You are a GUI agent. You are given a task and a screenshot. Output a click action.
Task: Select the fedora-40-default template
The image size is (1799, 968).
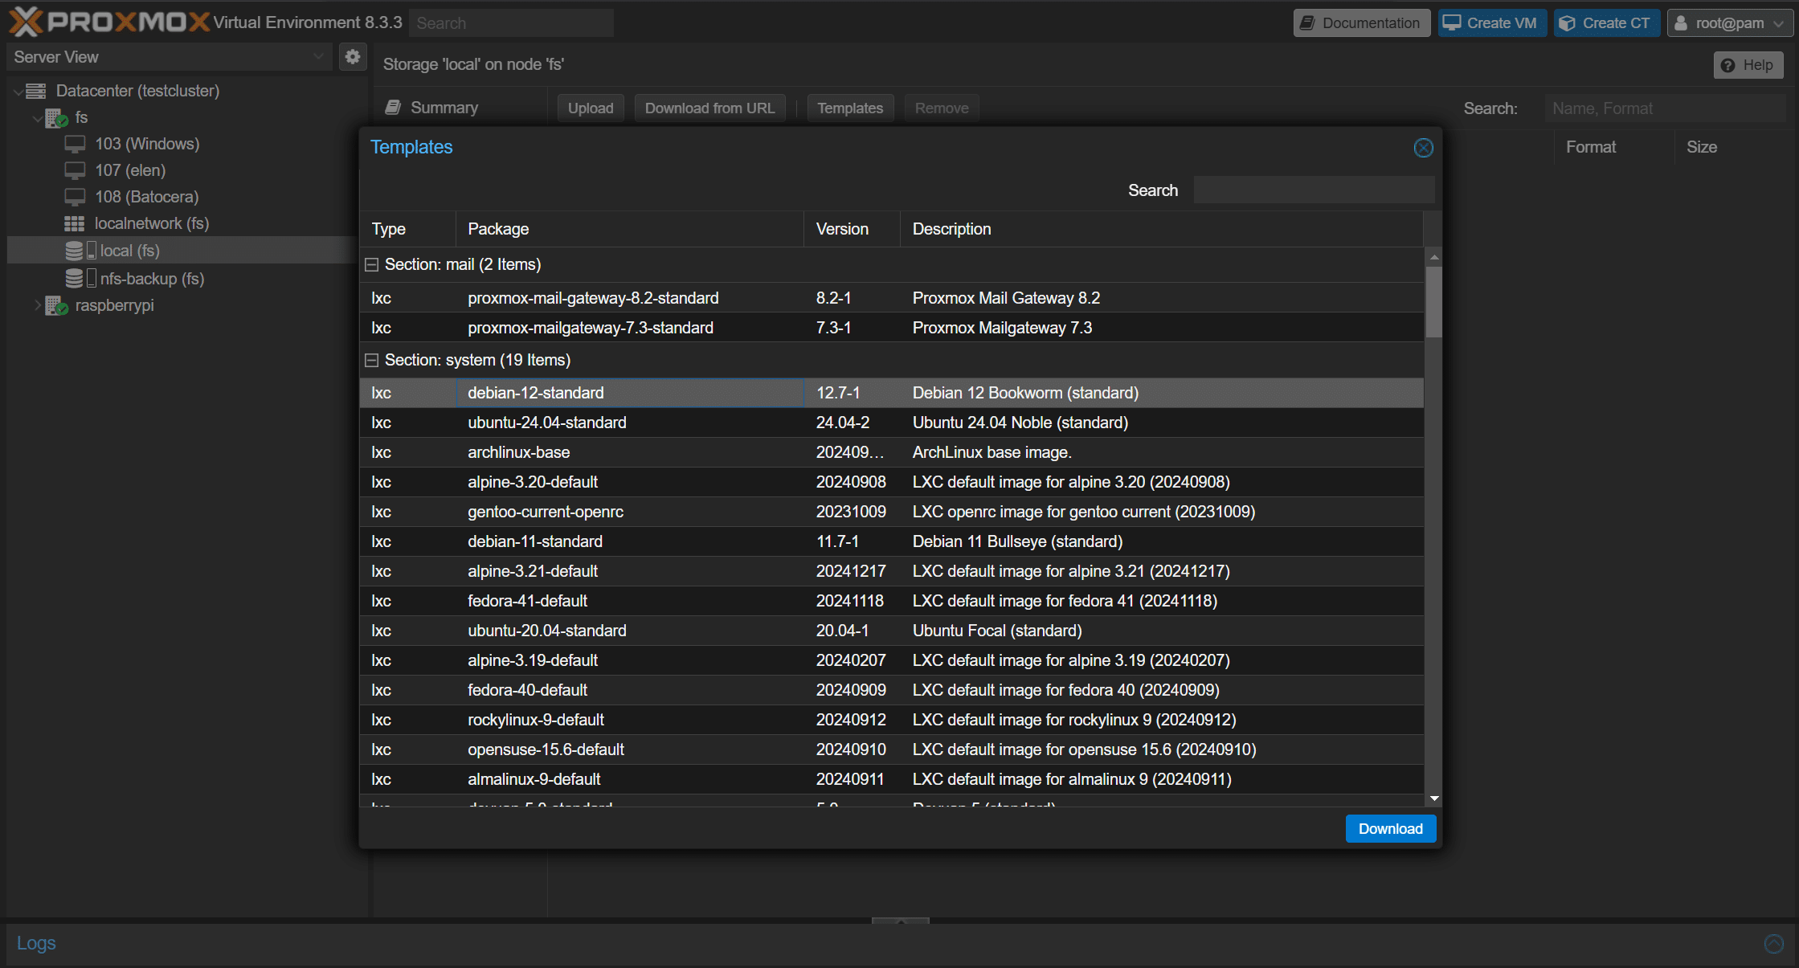(891, 691)
